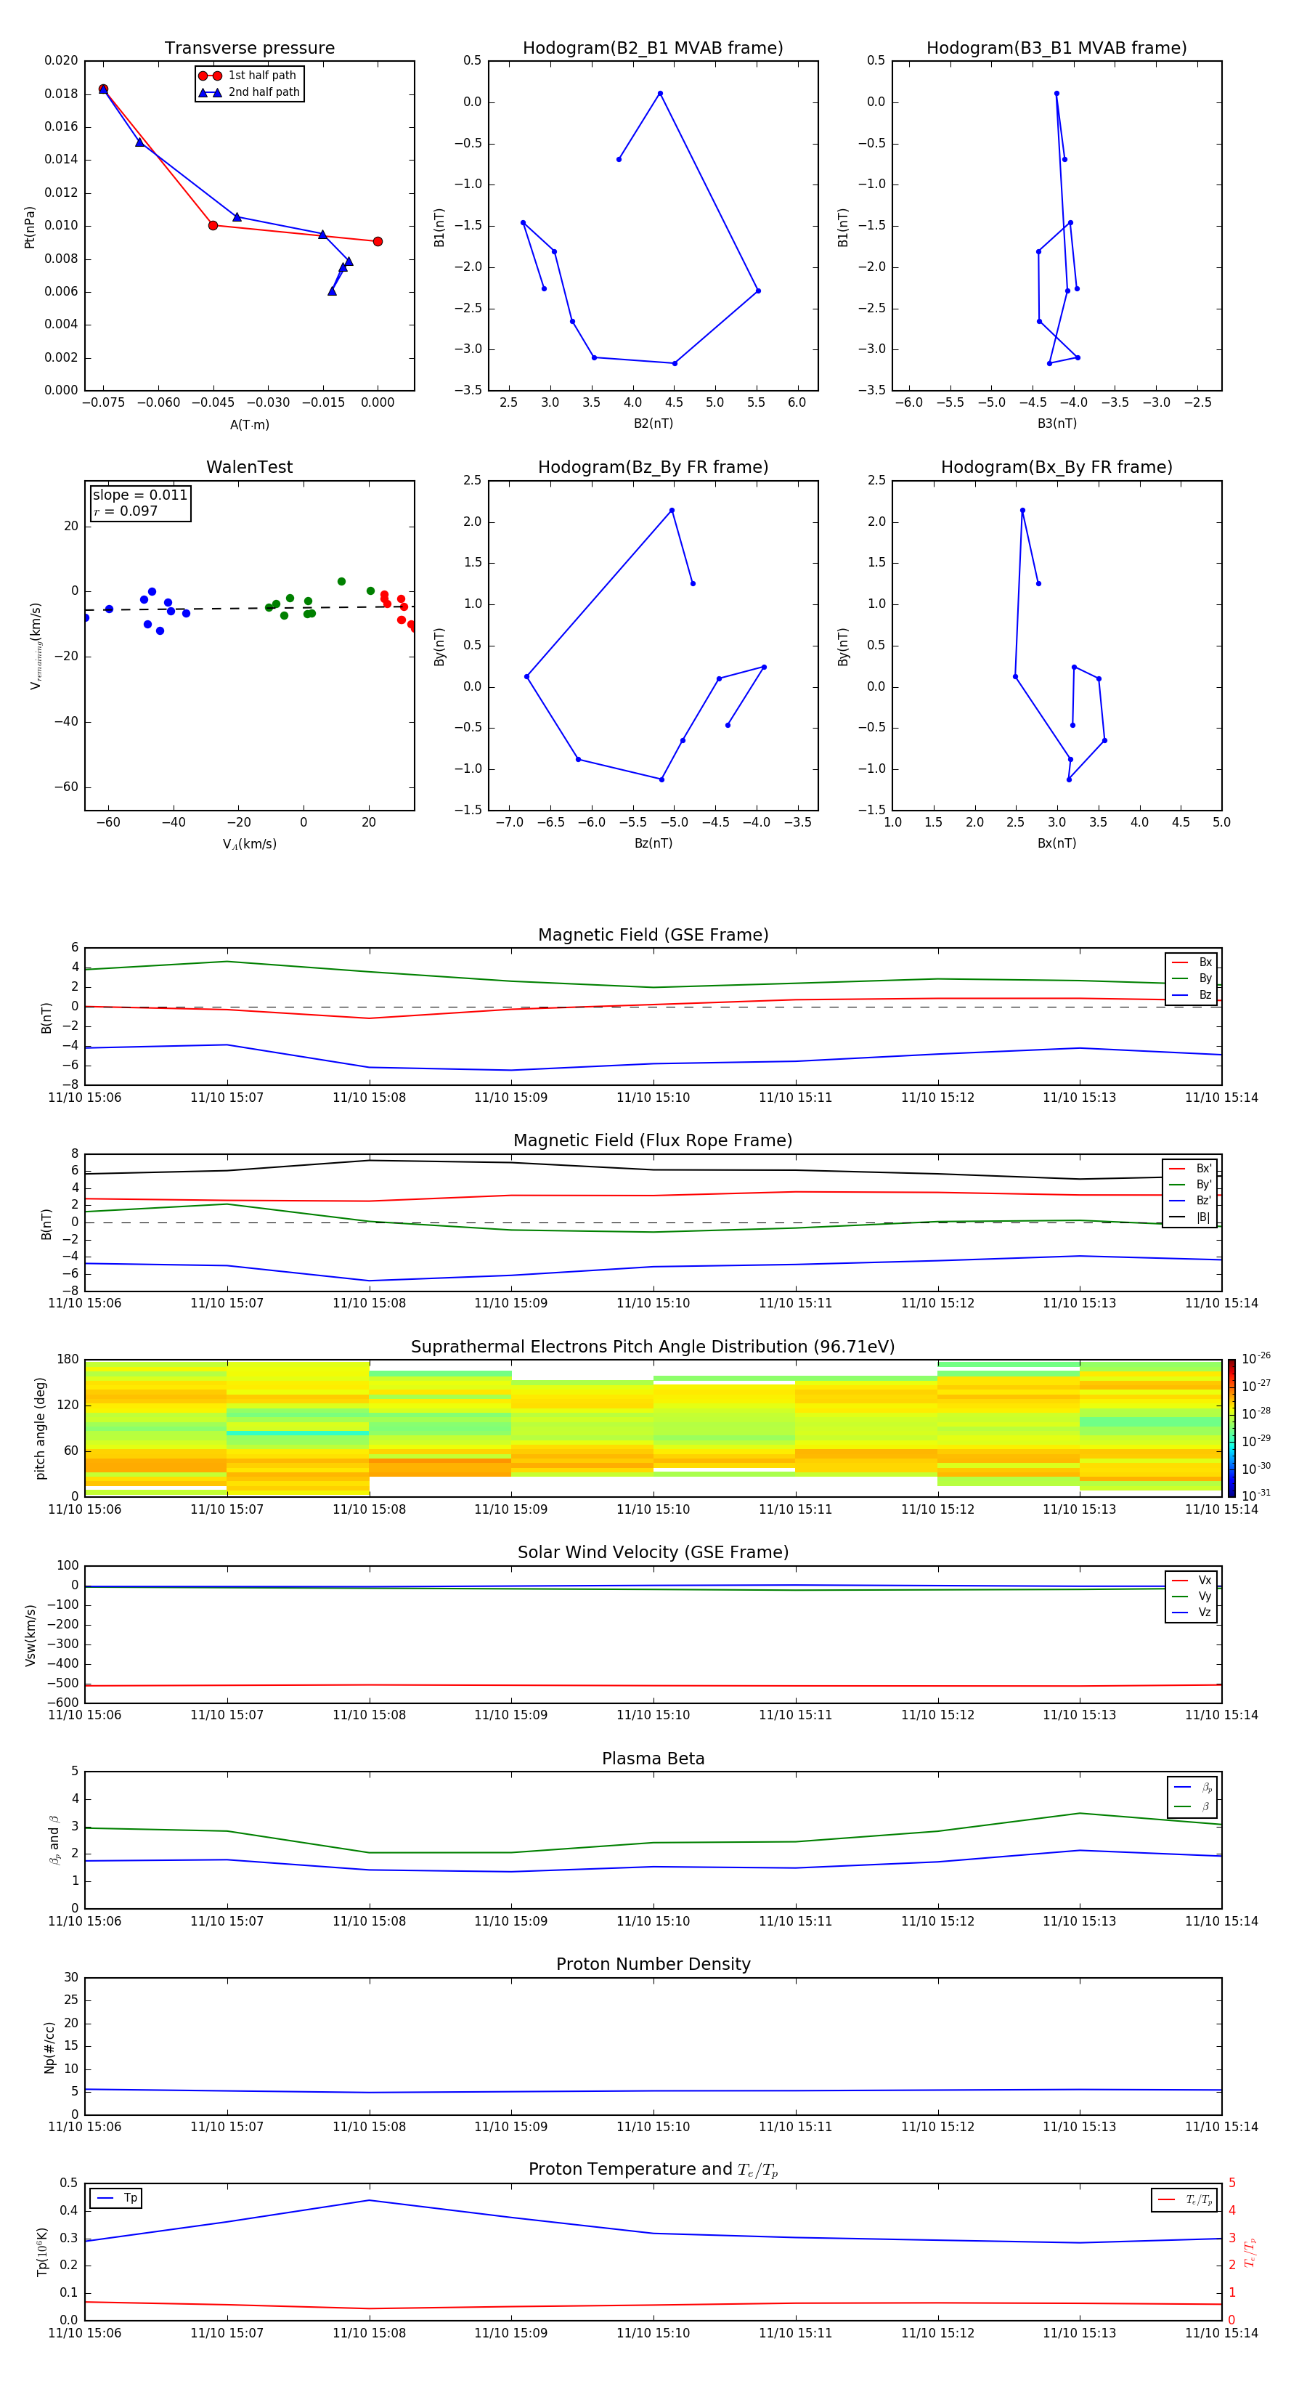This screenshot has width=1307, height=2397.
Task: Click the 'Vx' legend entry
Action: pos(1192,1580)
